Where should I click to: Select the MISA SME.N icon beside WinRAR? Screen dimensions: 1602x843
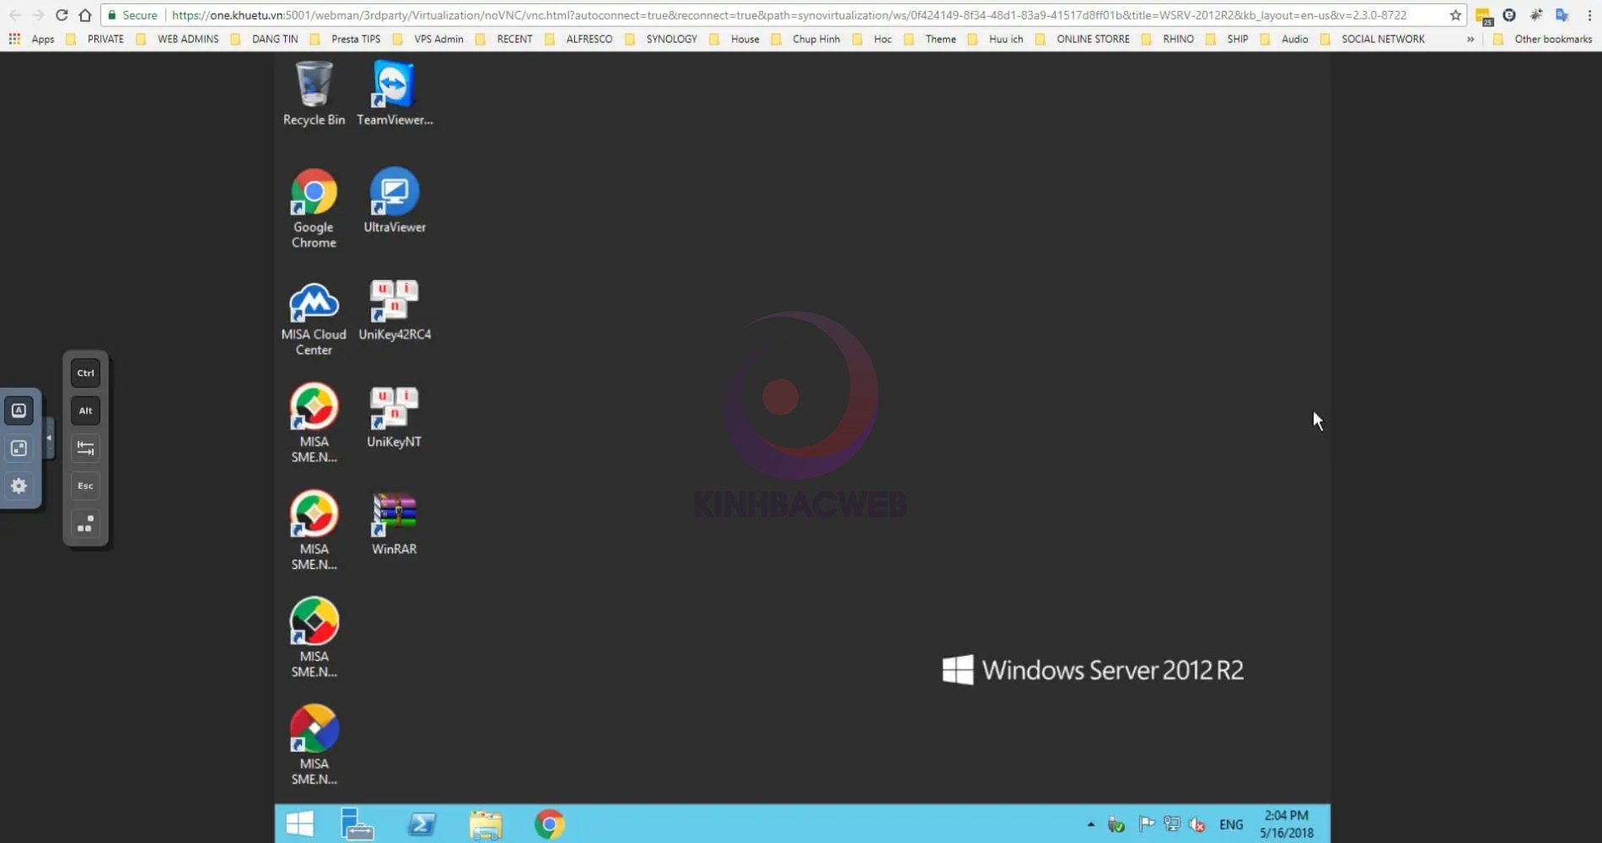(314, 530)
